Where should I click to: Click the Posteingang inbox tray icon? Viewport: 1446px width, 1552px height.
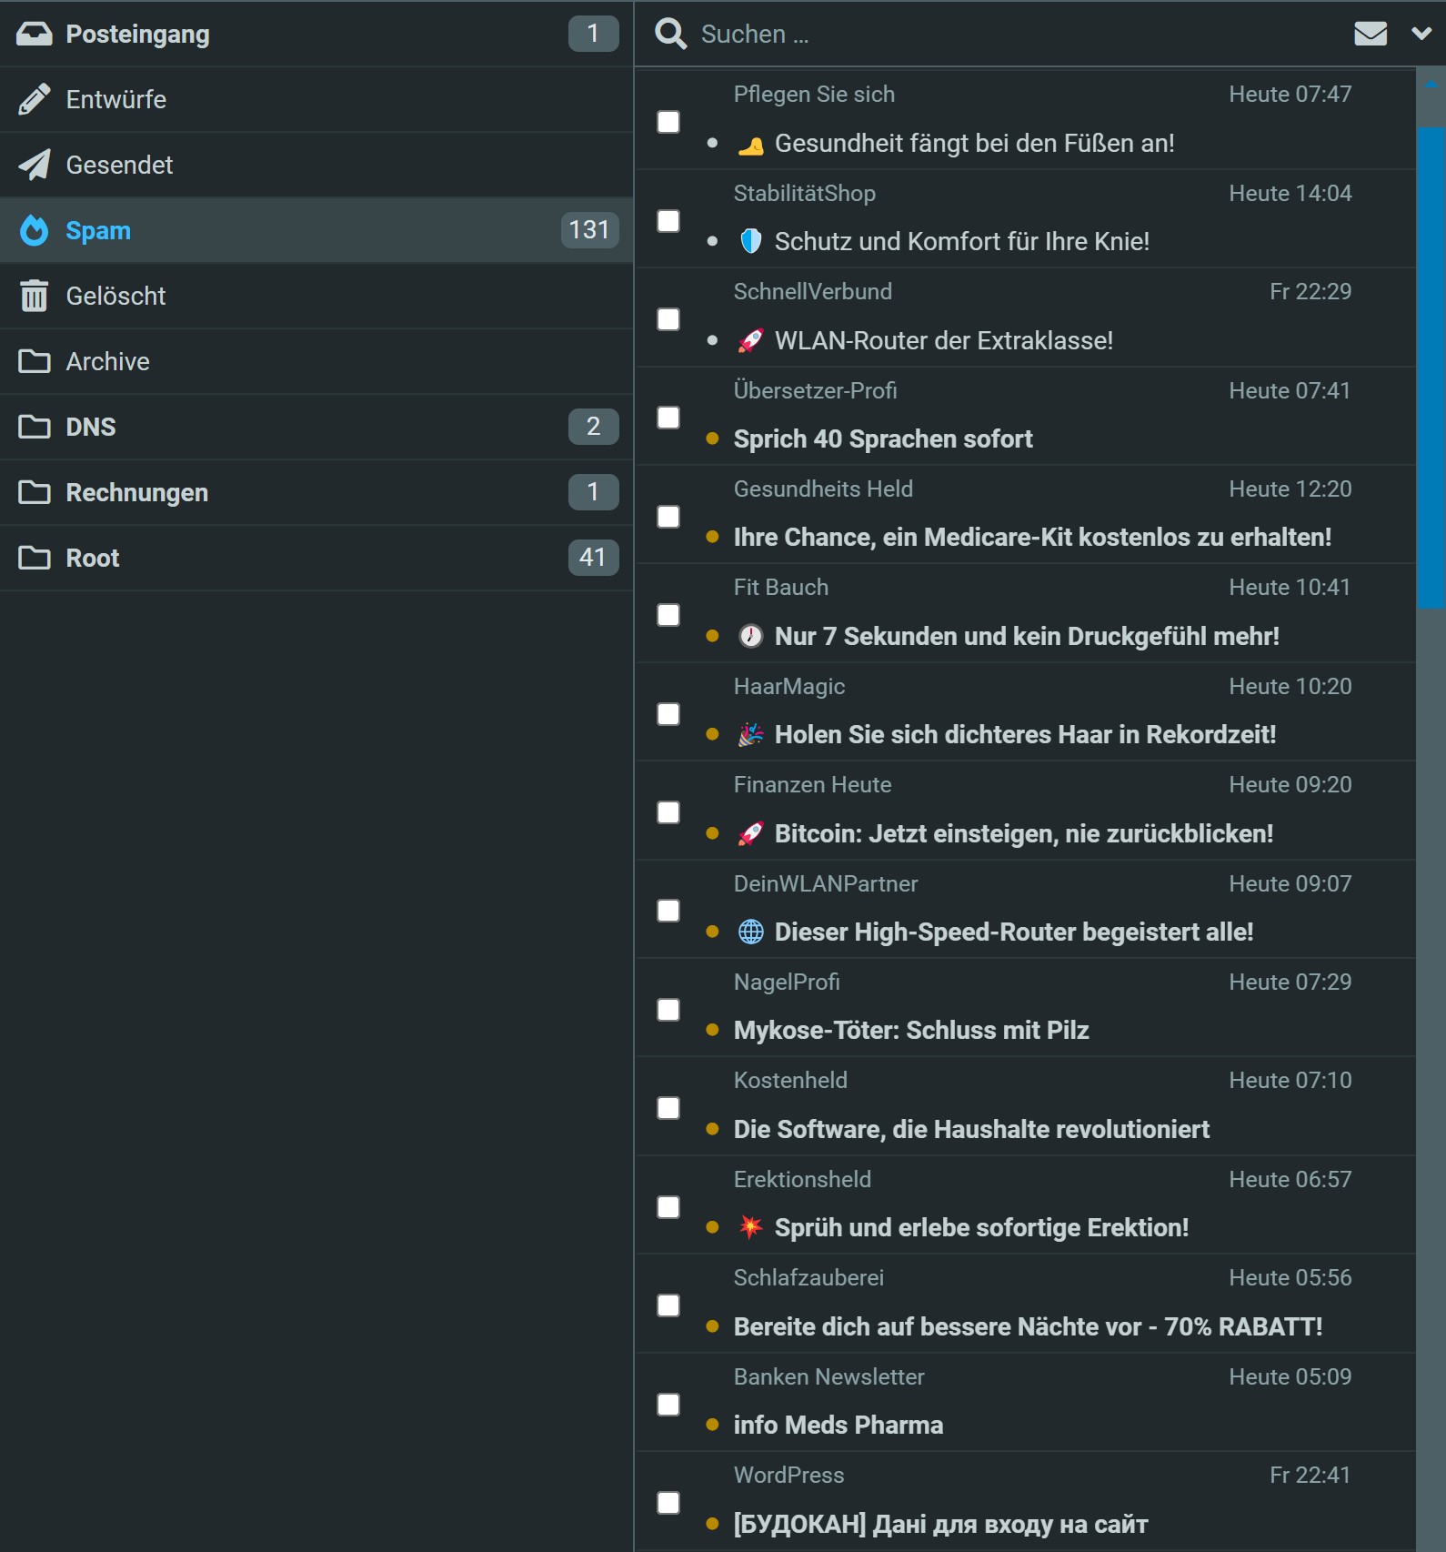(35, 35)
